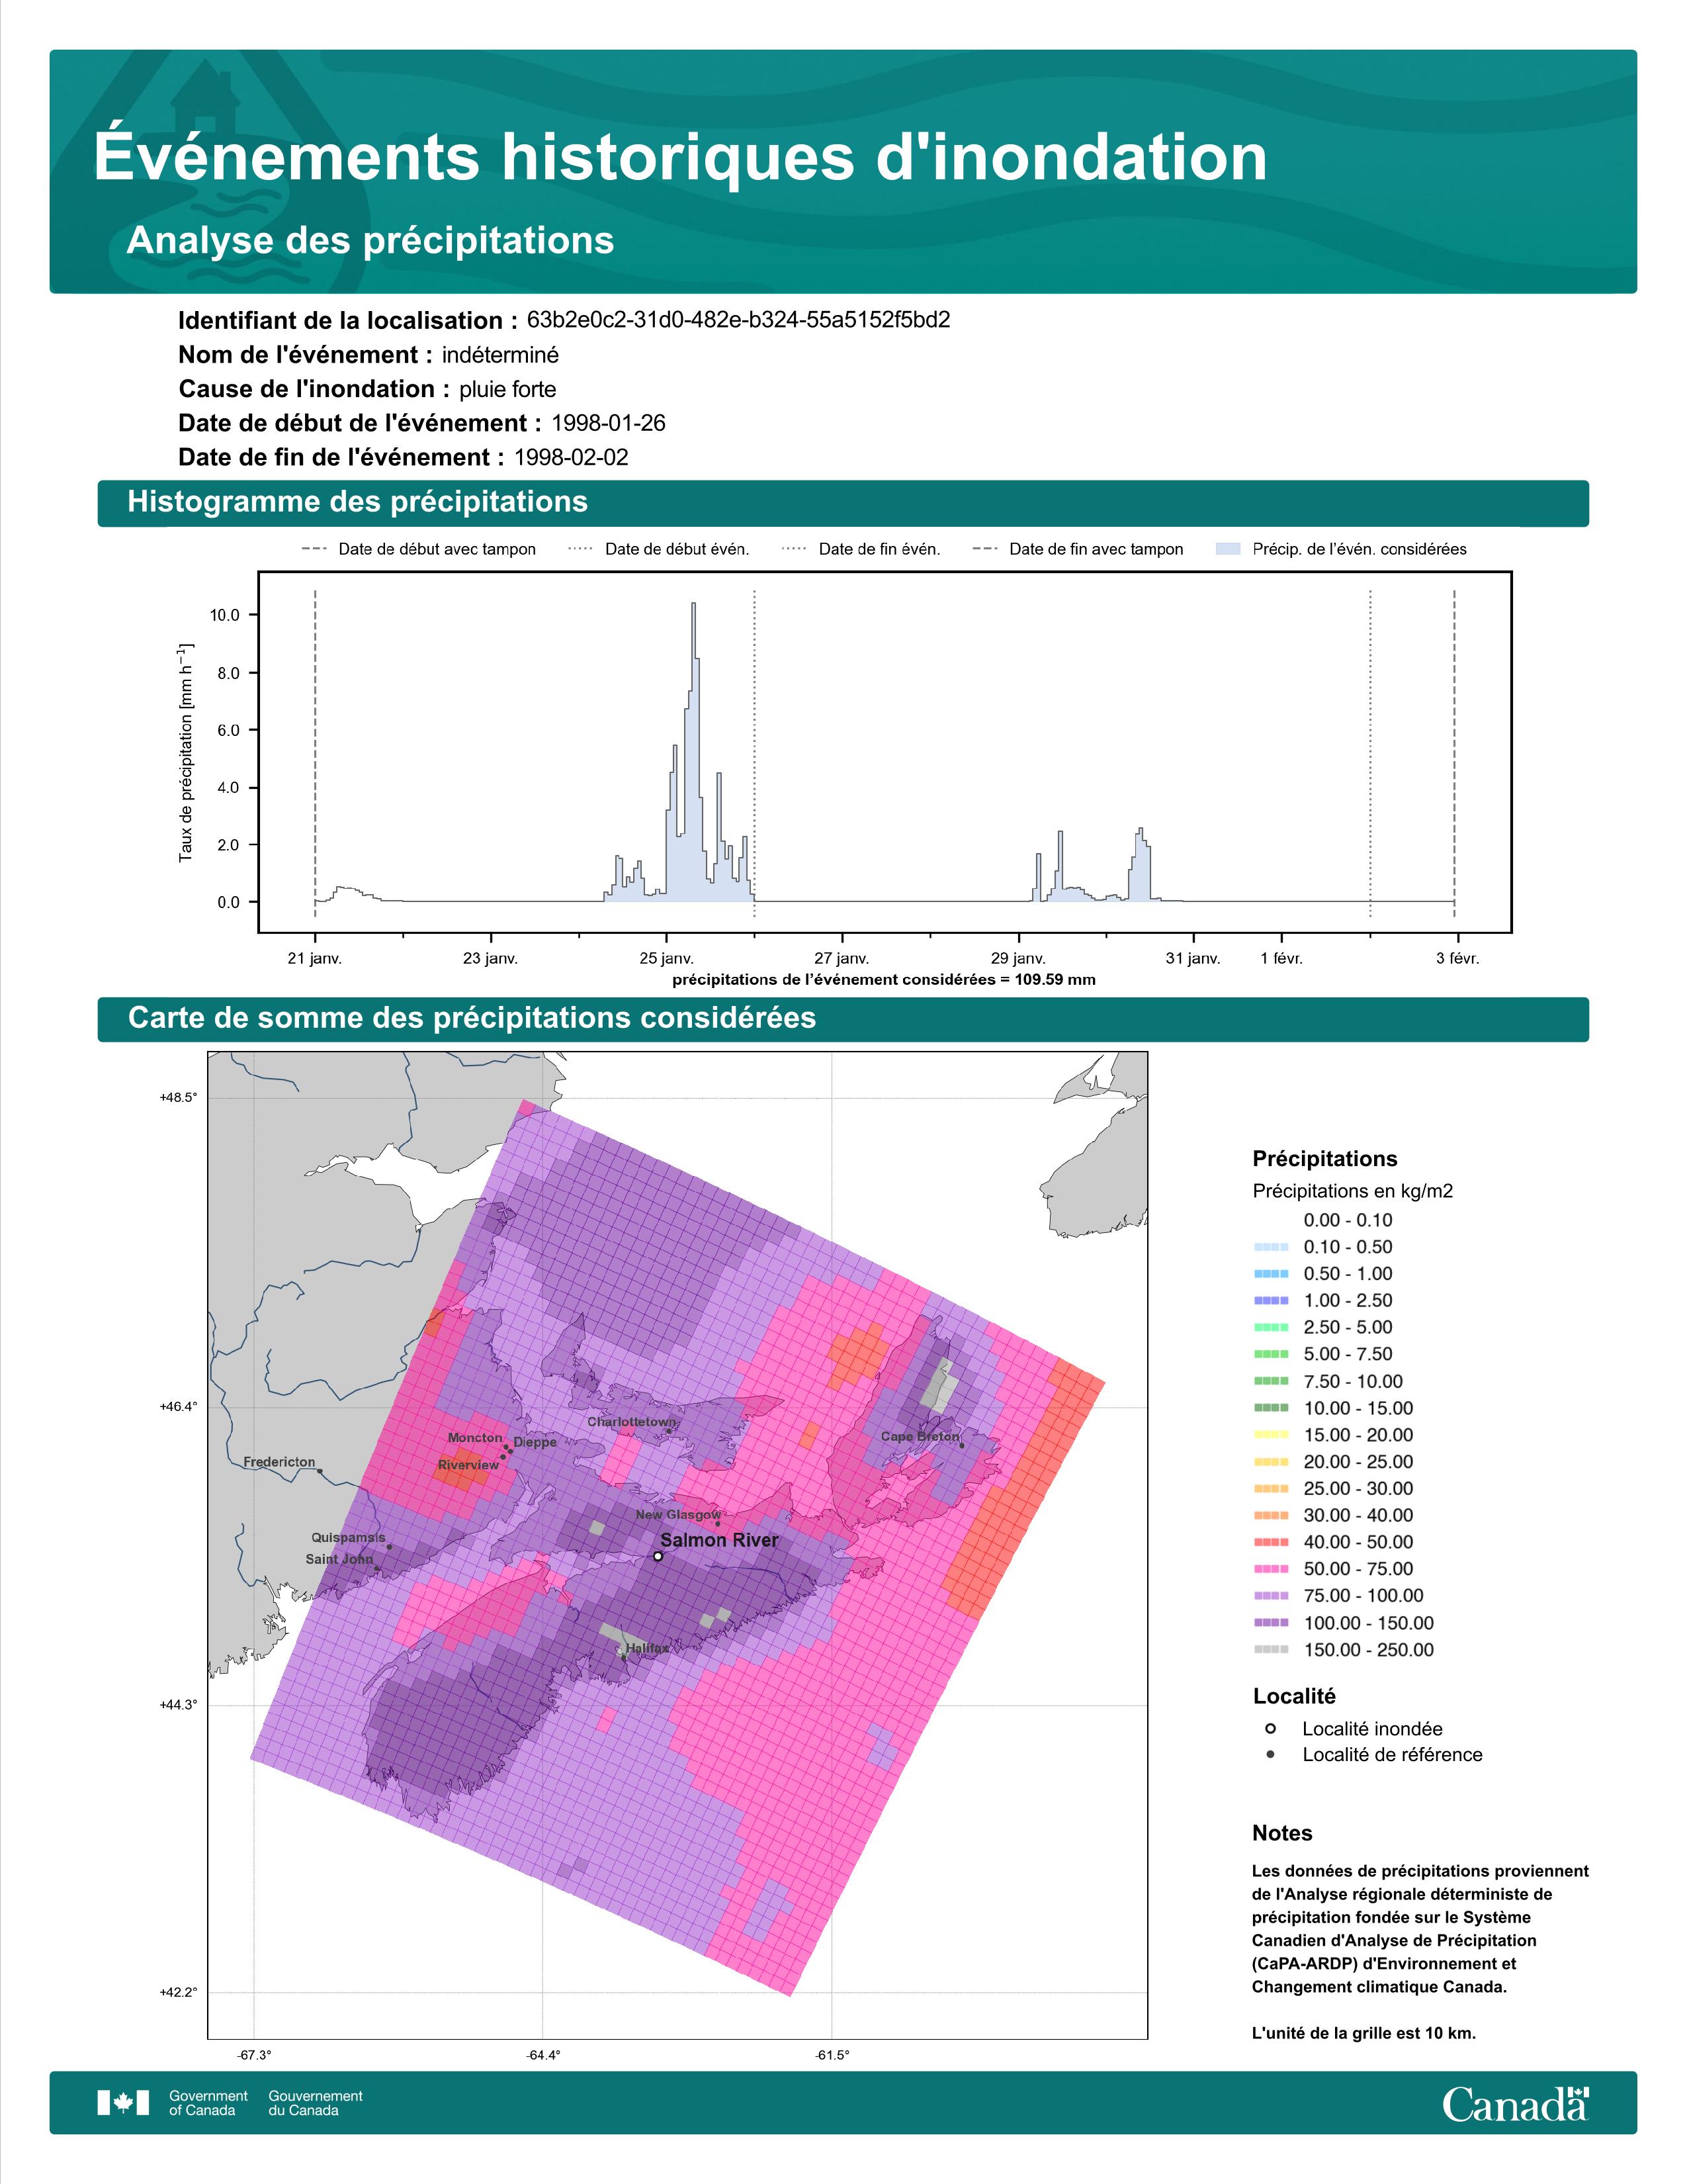Screen dimensions: 1687x2184
Task: Click the Carte de somme des précipitations header
Action: pyautogui.click(x=842, y=1018)
